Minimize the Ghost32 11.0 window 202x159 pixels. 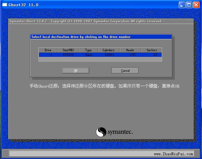(x=182, y=5)
